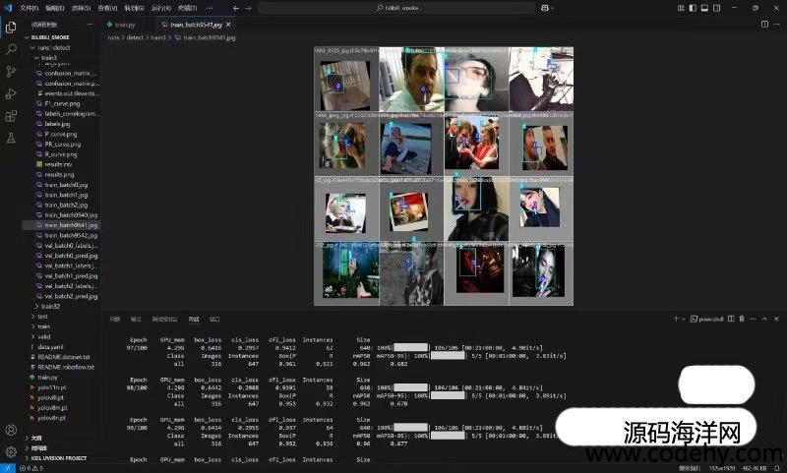Click the title bar command search box
Image resolution: width=787 pixels, height=473 pixels.
(x=396, y=8)
